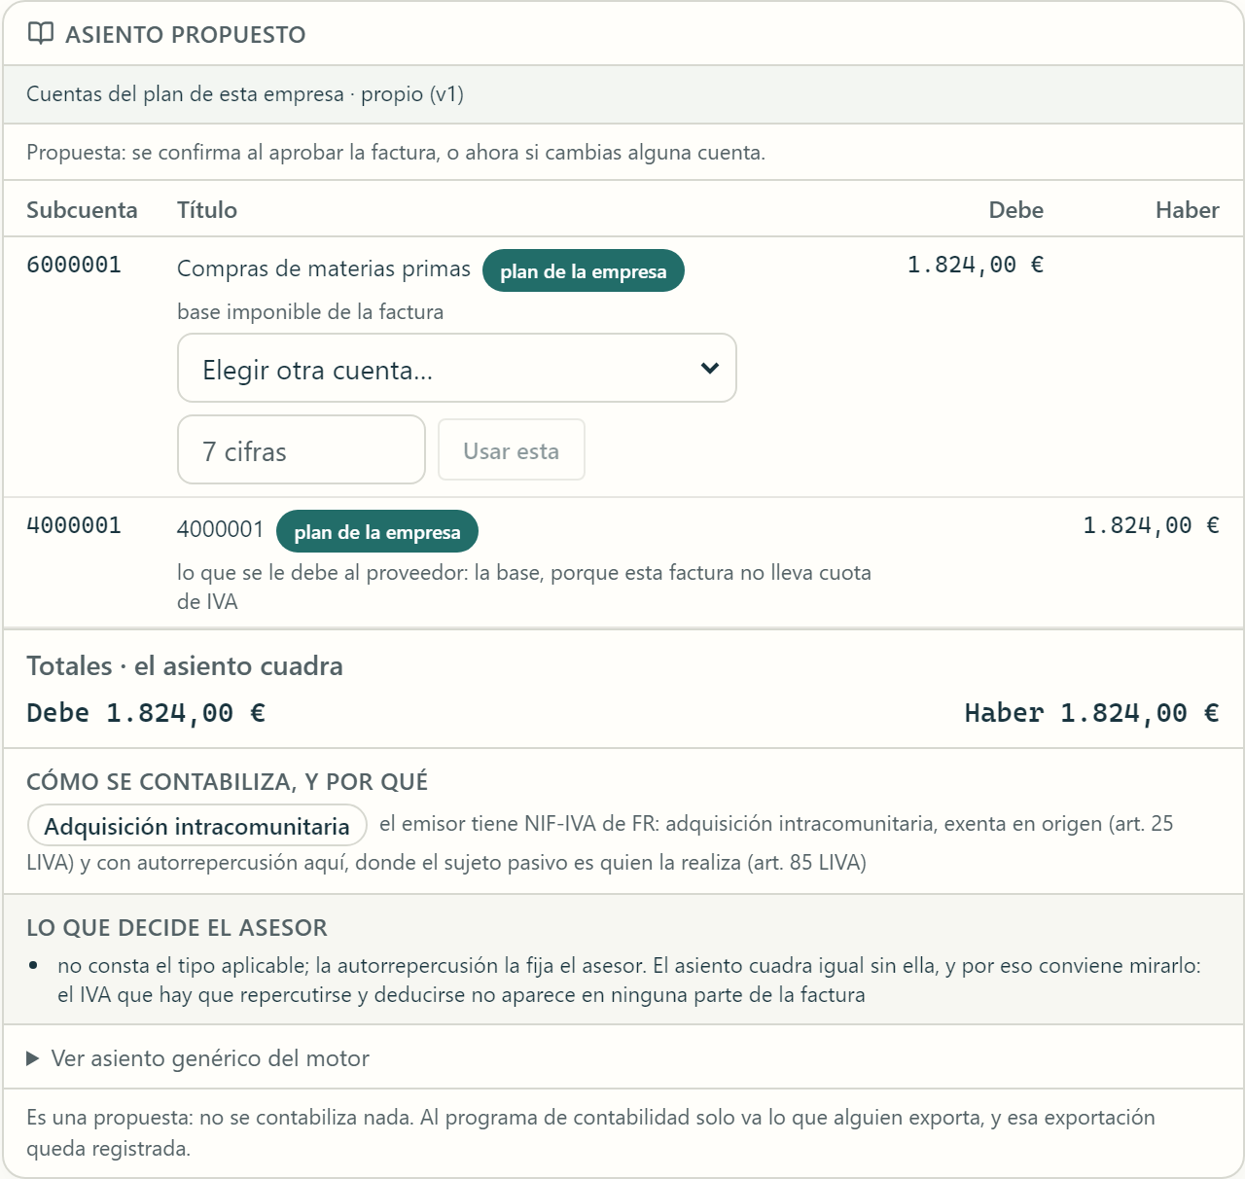Click 'plan de la empresa' badge for Compras de materias primas

pos(584,271)
